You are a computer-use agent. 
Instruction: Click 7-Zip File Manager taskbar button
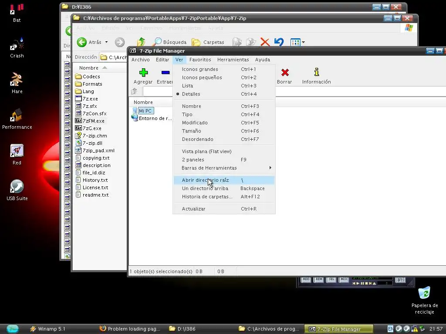339,329
